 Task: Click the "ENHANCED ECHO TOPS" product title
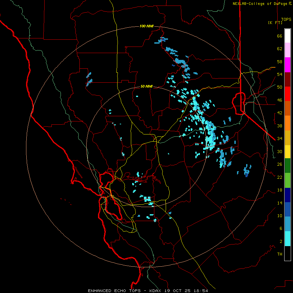pos(114,291)
